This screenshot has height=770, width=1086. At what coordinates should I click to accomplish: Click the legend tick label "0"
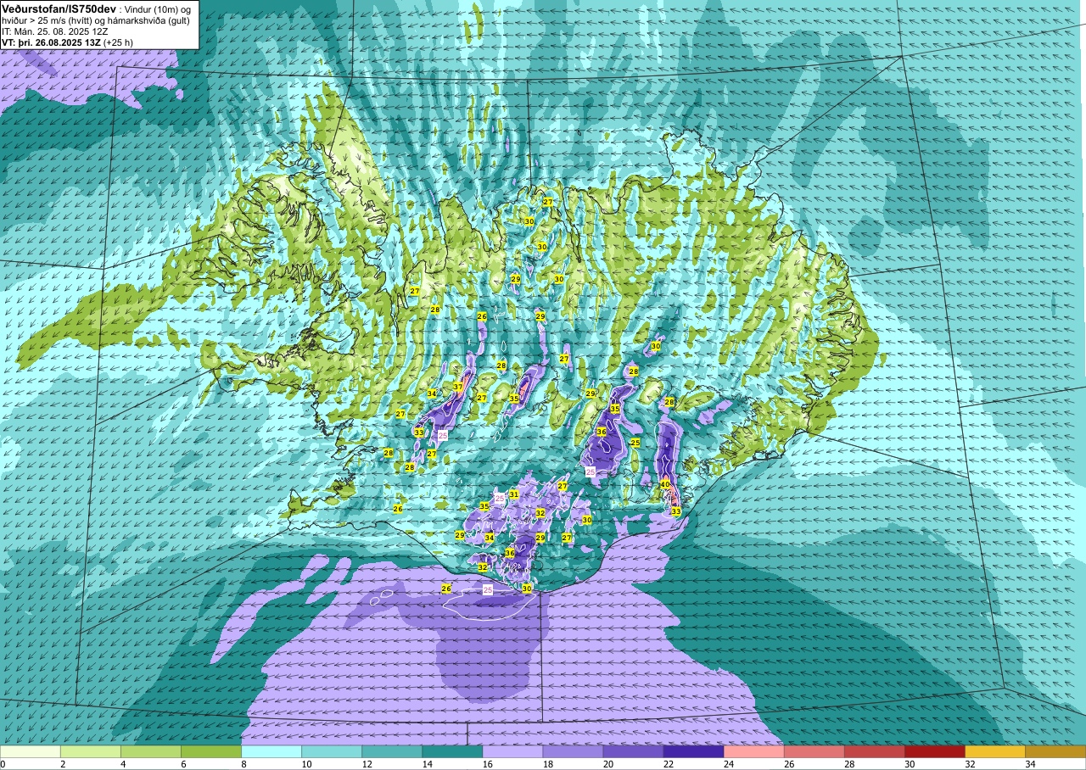click(3, 764)
